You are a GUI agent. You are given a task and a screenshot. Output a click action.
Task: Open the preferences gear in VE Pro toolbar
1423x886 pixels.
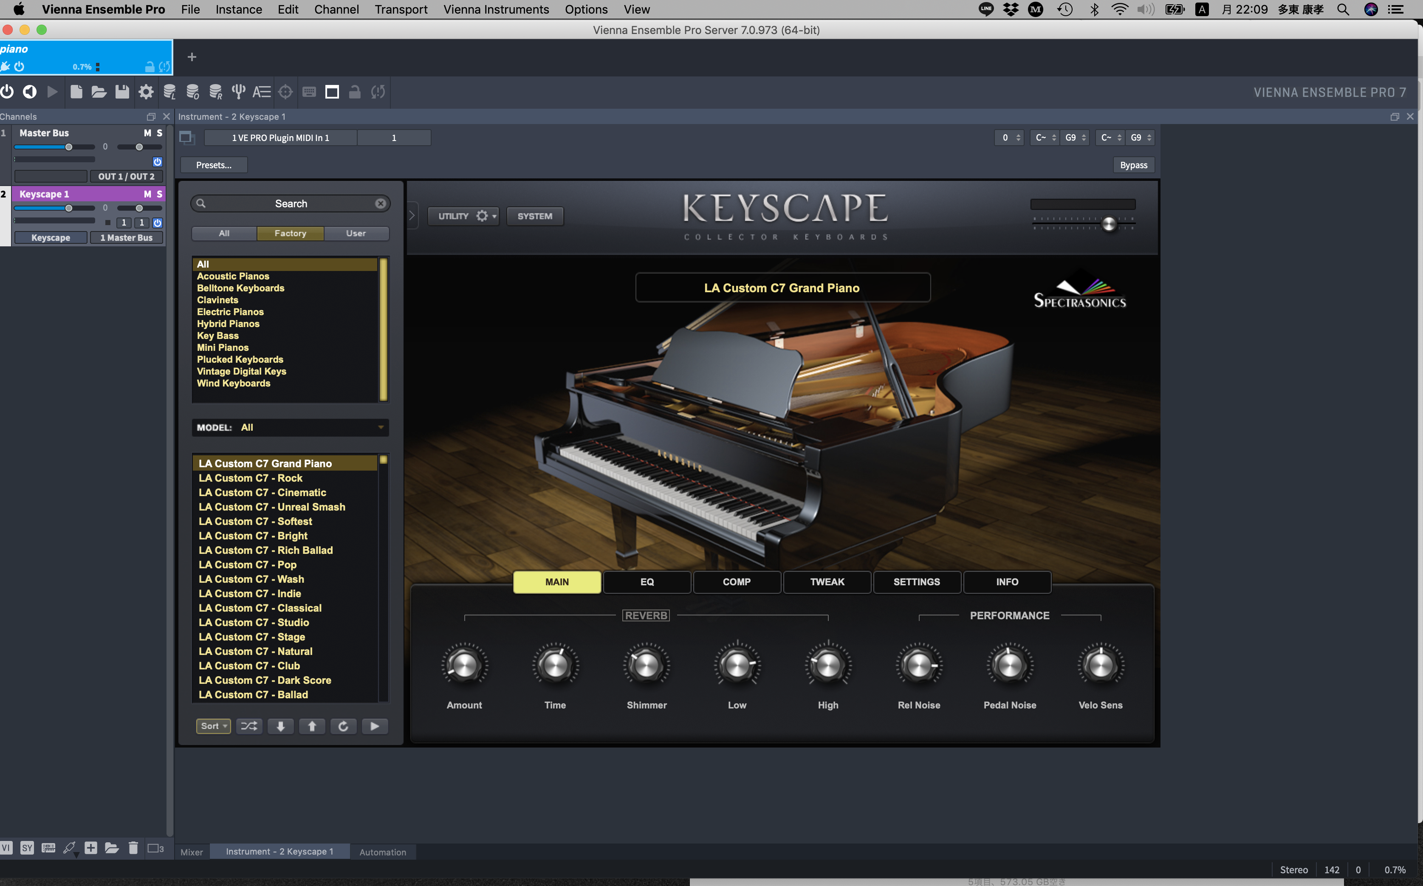click(x=145, y=91)
